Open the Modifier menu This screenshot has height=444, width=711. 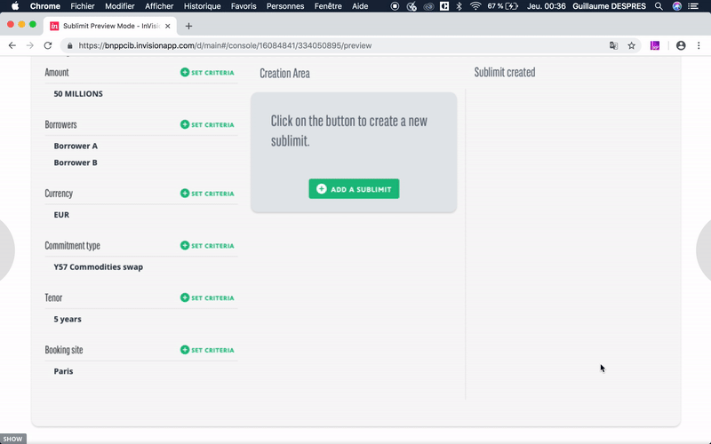click(x=120, y=6)
